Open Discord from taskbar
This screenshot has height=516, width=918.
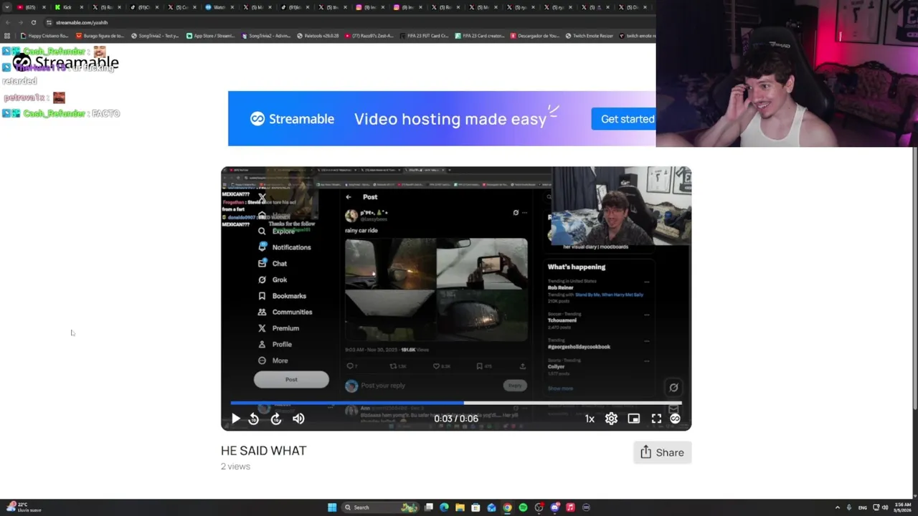click(554, 507)
